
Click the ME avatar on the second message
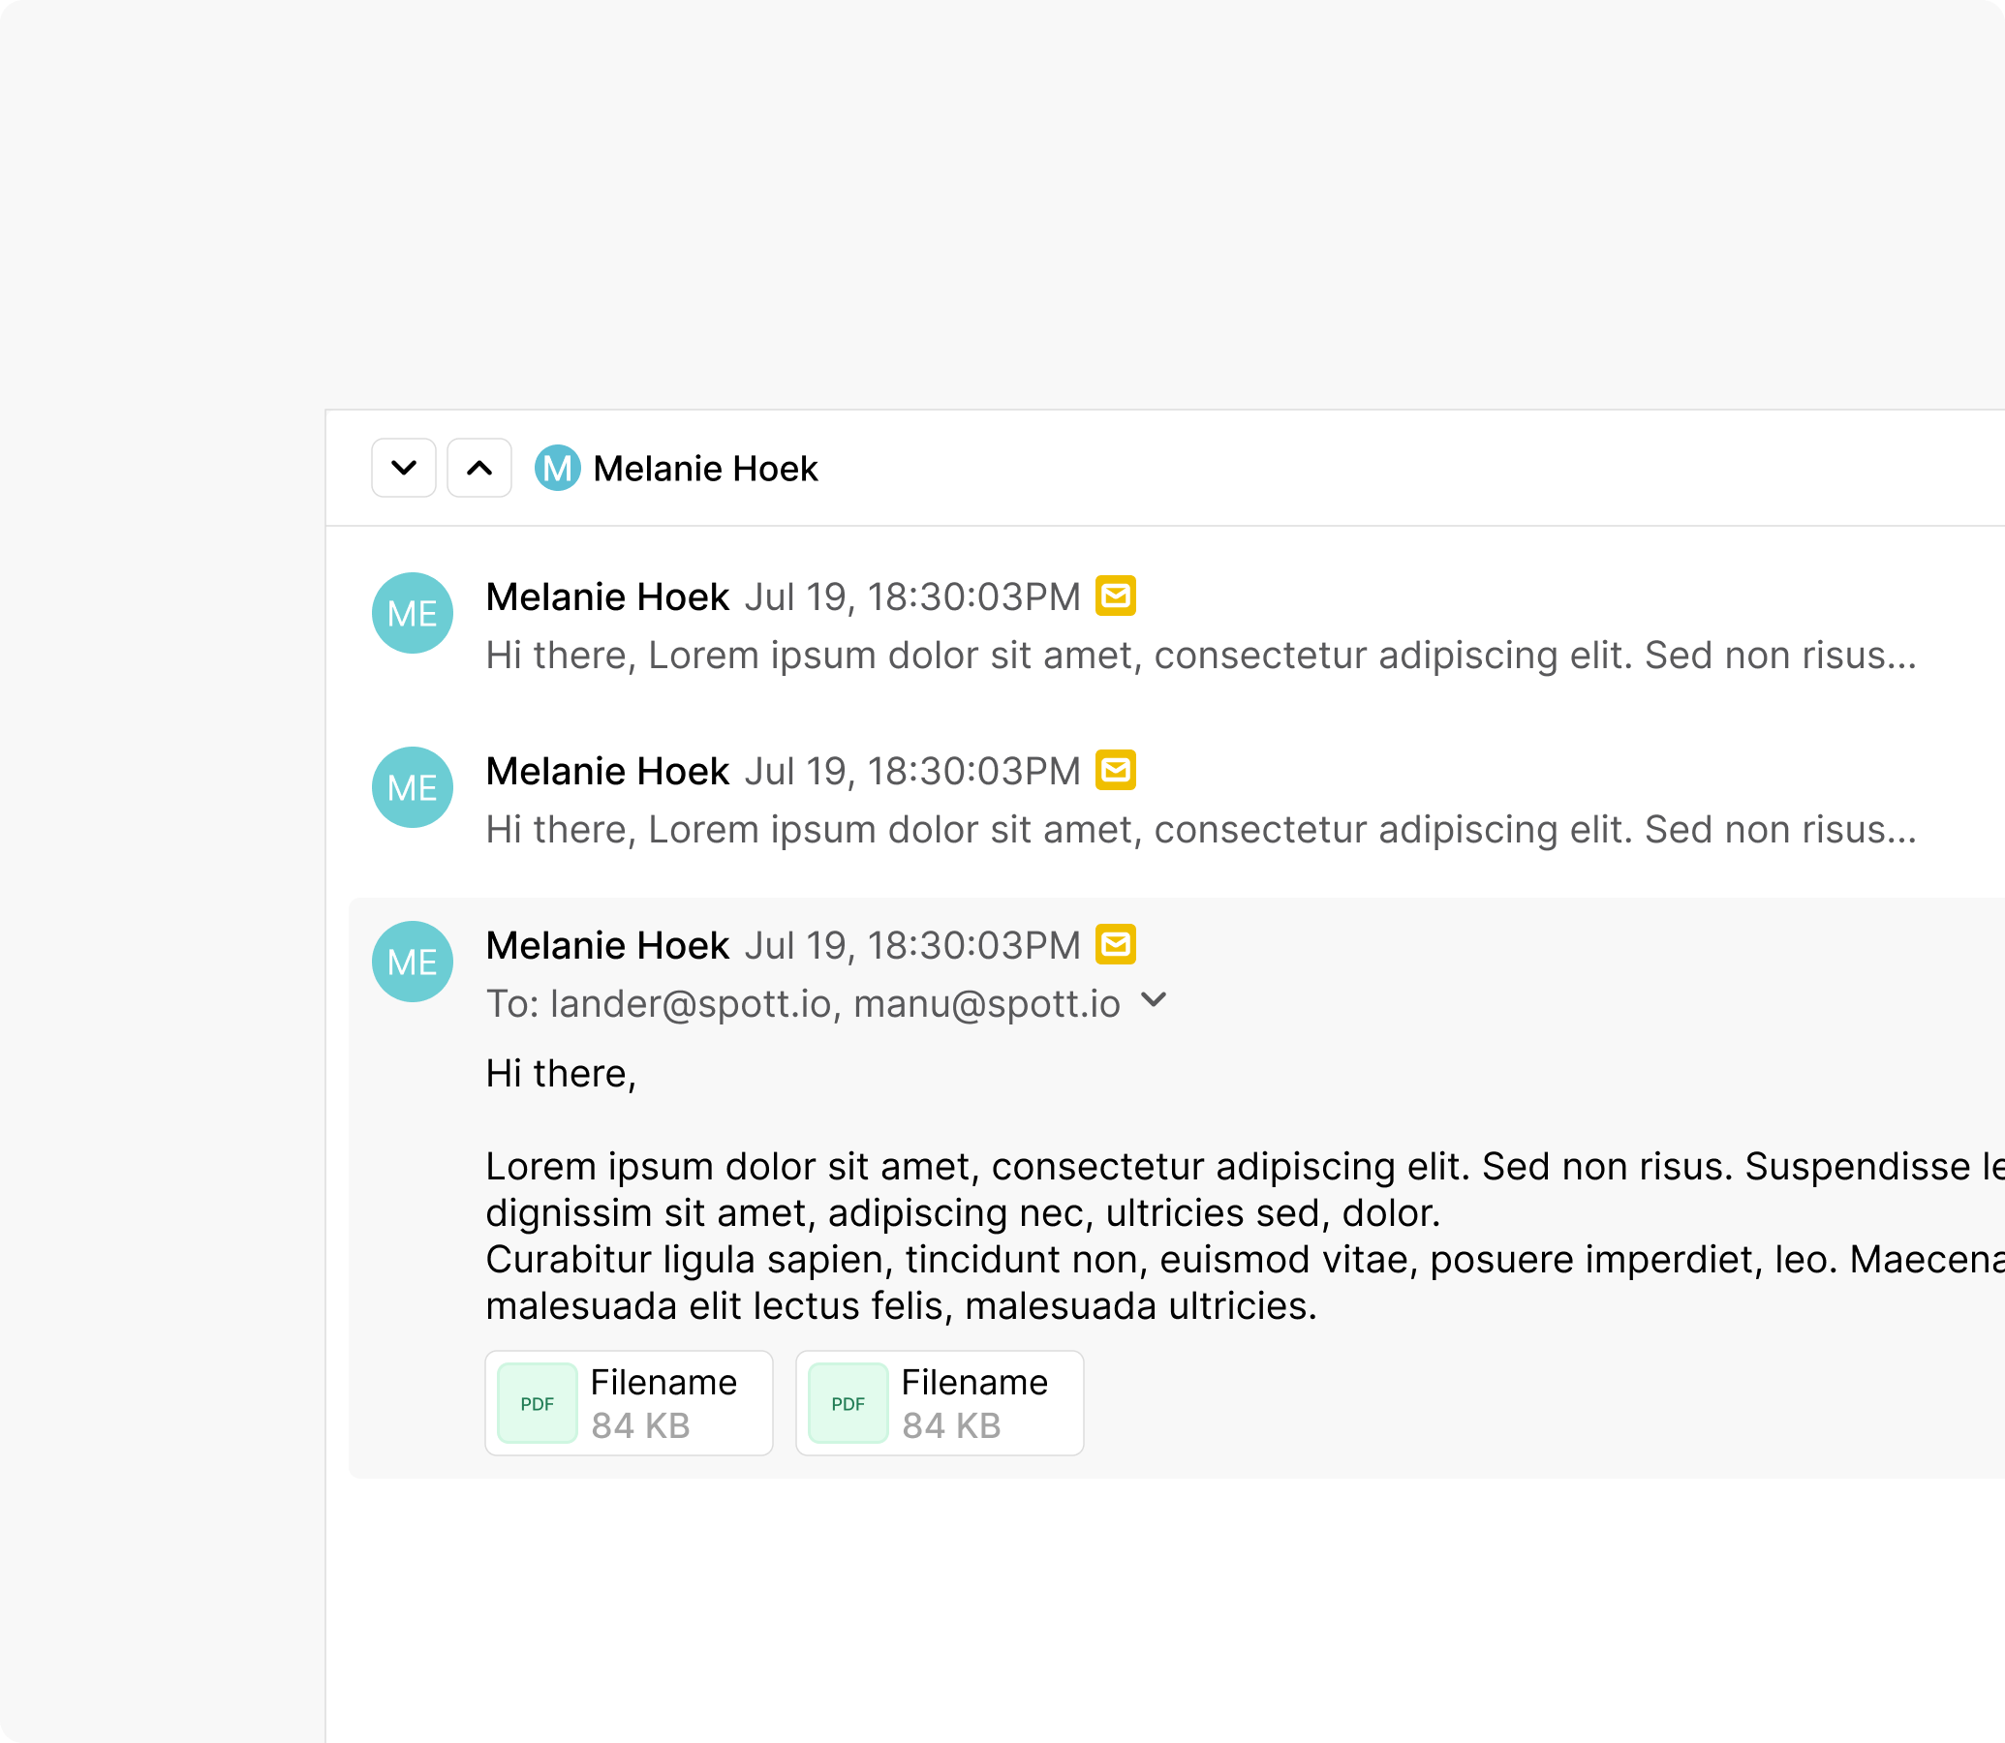[413, 787]
